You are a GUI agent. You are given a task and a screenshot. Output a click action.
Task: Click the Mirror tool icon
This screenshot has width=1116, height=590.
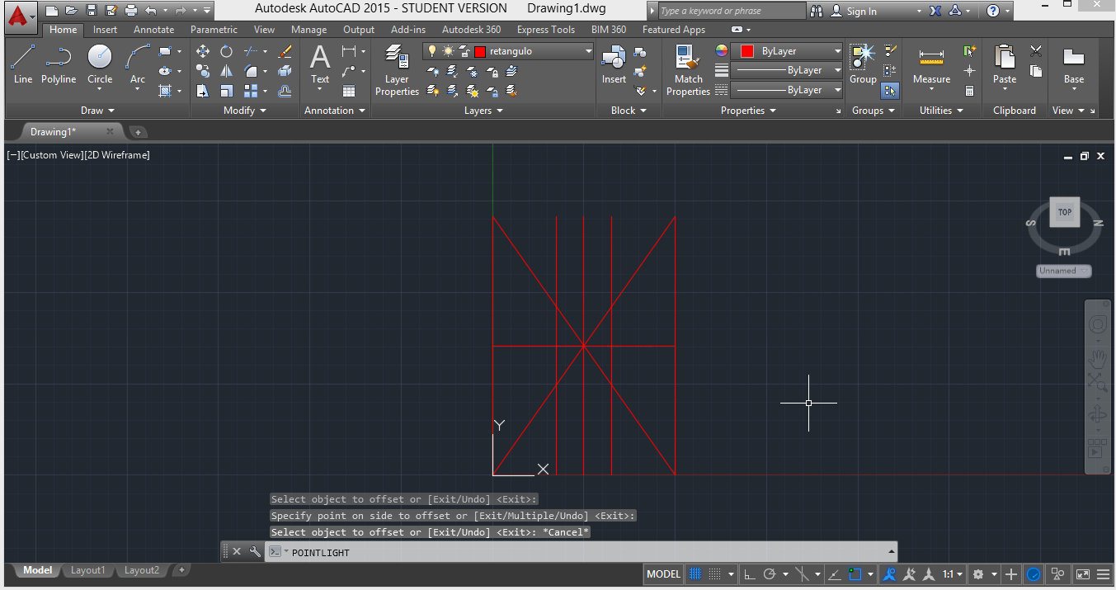pyautogui.click(x=226, y=71)
